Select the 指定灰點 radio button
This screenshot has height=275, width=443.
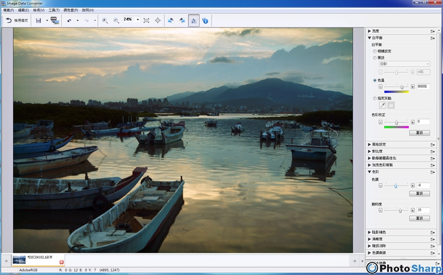point(375,98)
